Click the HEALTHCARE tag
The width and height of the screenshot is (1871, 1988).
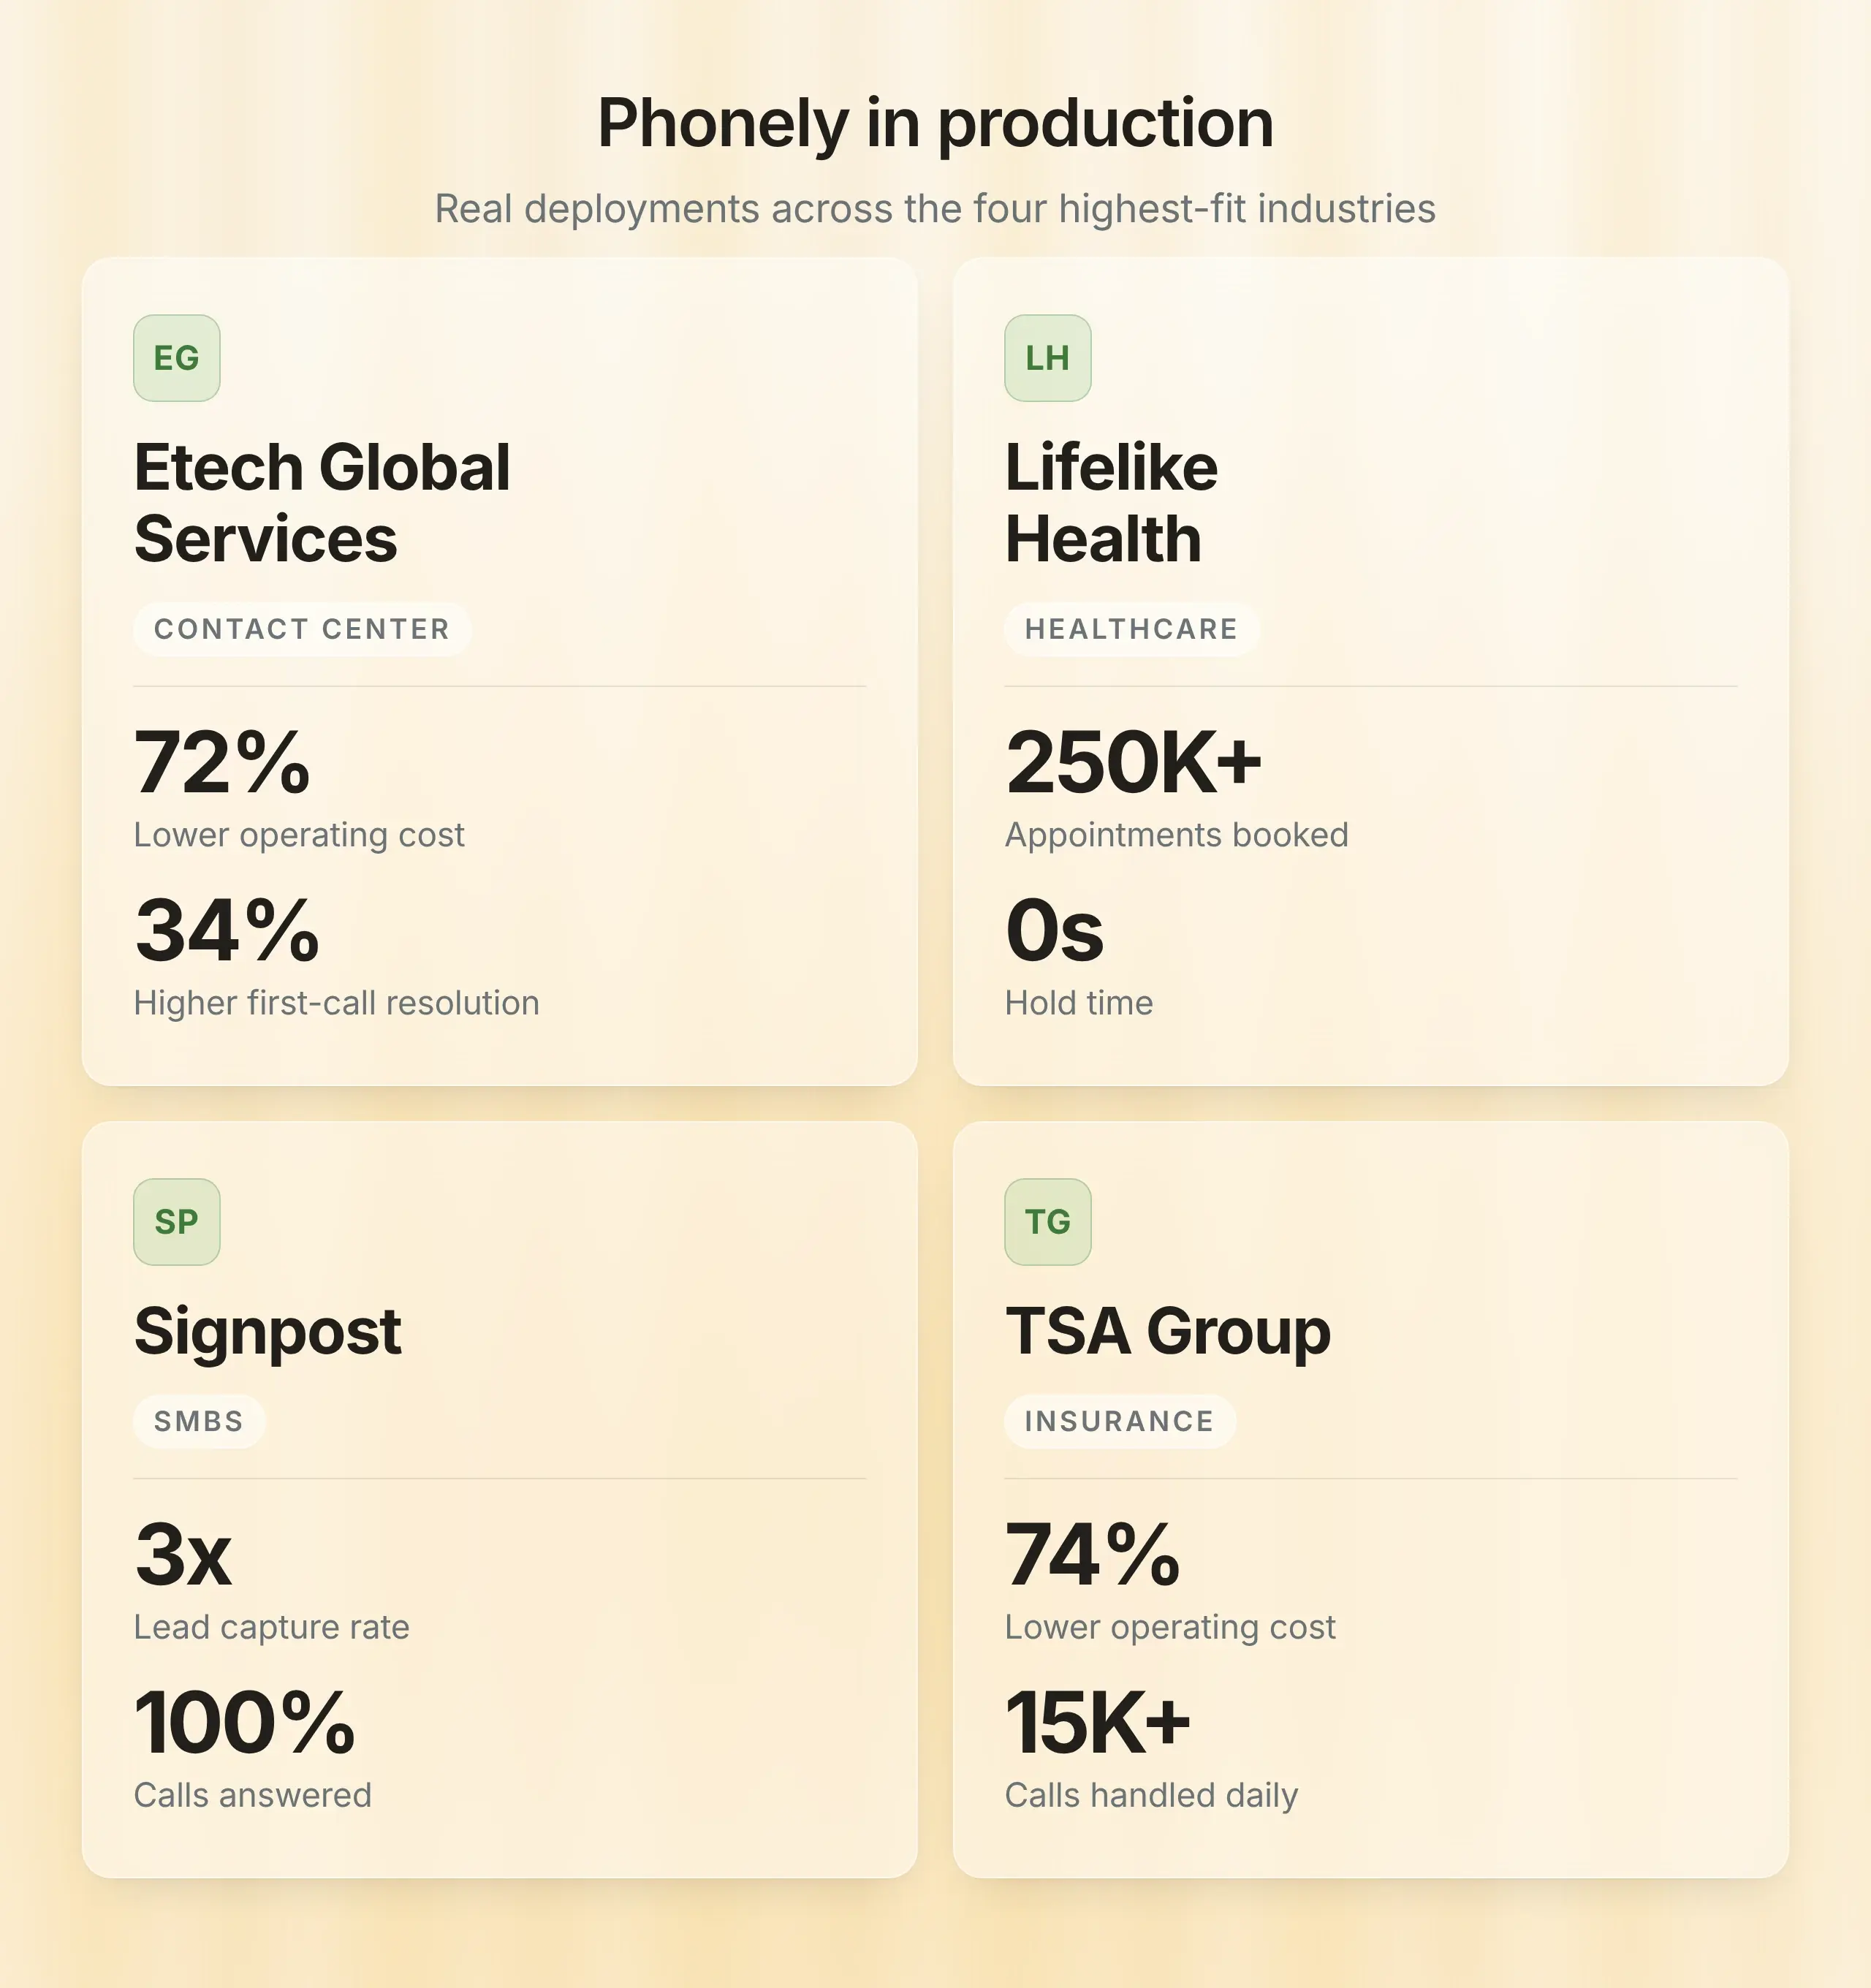(1131, 629)
